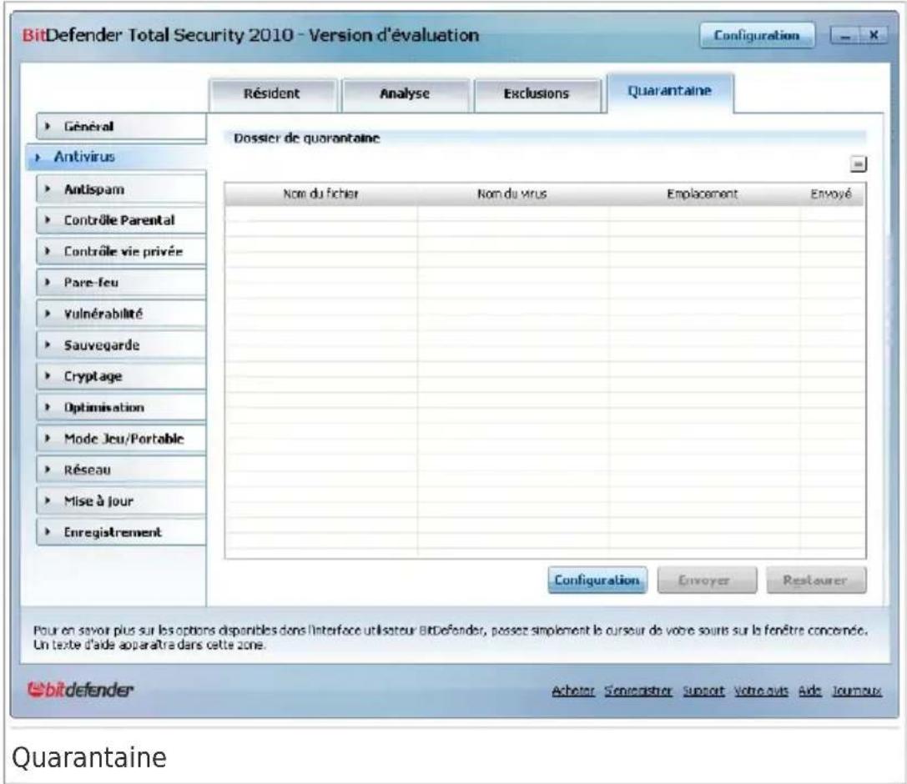Open the Exclusions tab

click(x=537, y=94)
